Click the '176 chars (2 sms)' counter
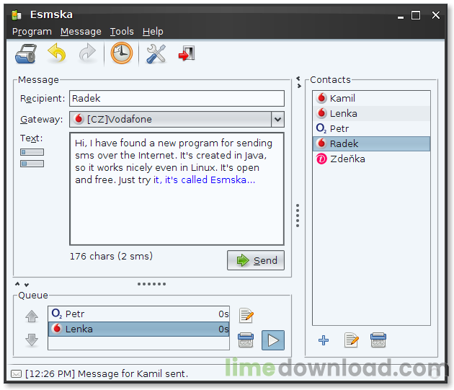Image resolution: width=454 pixels, height=390 pixels. (111, 257)
